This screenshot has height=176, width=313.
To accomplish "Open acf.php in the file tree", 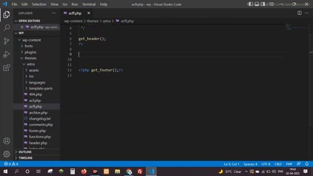I will click(35, 101).
